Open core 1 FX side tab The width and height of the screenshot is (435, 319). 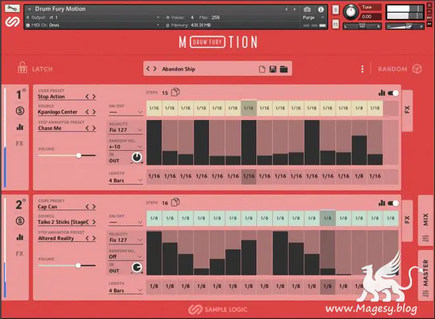[x=407, y=110]
